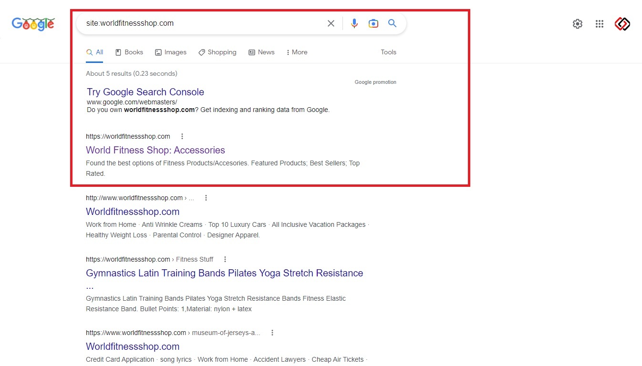
Task: Click the https://worldfitnessshop.com URL above Accessories result
Action: (128, 136)
